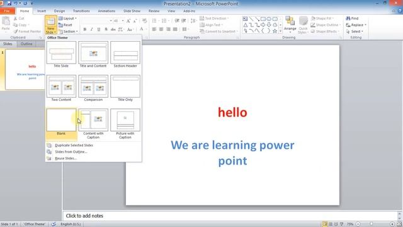Select the Section Header layout
The width and height of the screenshot is (403, 227).
pyautogui.click(x=125, y=55)
